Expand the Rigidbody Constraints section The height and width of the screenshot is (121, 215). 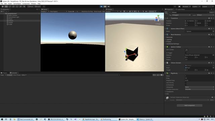coord(166,92)
